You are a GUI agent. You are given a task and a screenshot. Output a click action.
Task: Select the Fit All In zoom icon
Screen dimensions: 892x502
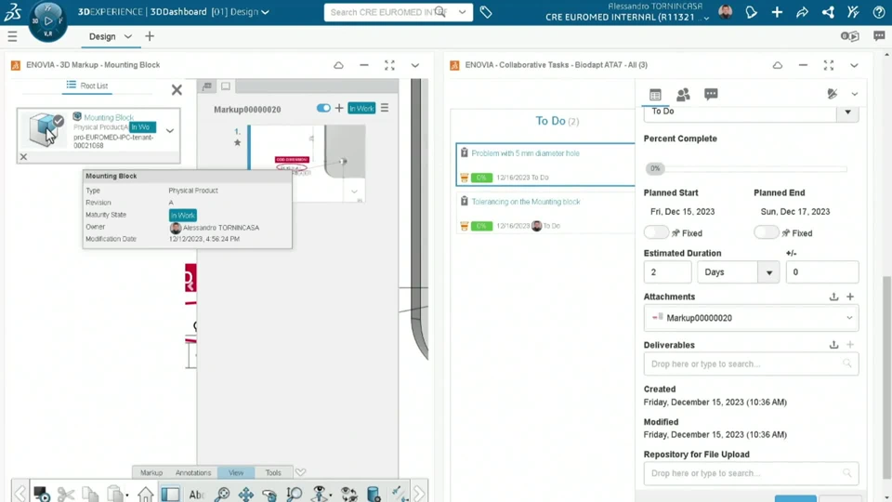point(222,494)
